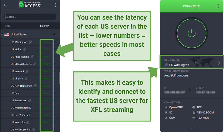Screen dimensions: 224x132
Task: Select the US Virginia server
Action: click(30, 78)
